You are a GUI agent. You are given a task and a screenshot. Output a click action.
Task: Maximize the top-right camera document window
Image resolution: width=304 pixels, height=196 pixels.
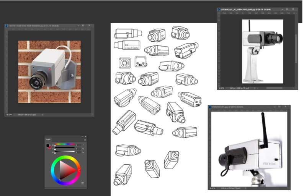tap(287, 9)
